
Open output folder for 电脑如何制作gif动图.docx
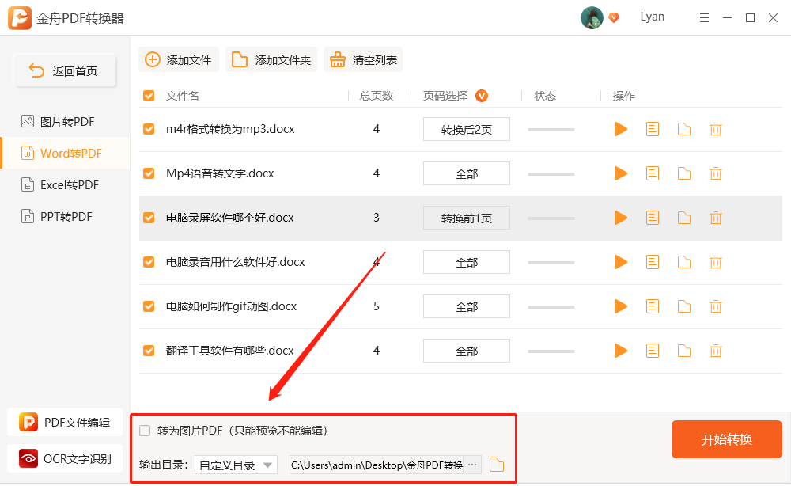click(x=684, y=306)
